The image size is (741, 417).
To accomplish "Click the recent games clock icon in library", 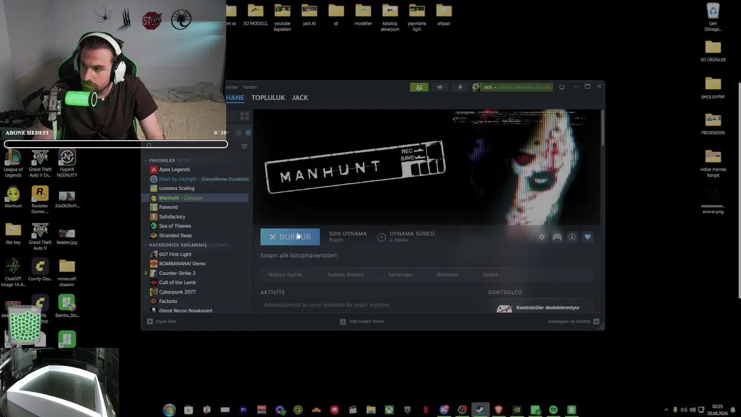I will pos(239,133).
